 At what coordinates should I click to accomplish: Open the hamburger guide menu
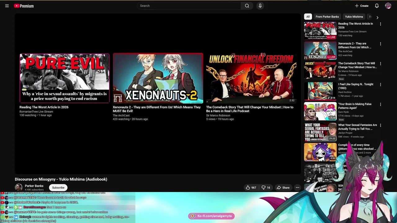(x=7, y=6)
